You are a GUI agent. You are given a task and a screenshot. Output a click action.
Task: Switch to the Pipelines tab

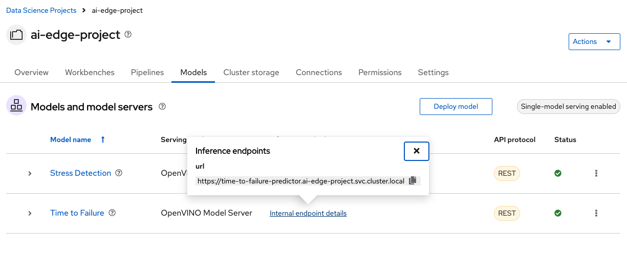[x=147, y=73]
